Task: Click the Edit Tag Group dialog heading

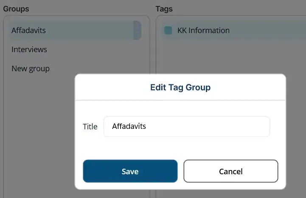Action: [x=180, y=88]
